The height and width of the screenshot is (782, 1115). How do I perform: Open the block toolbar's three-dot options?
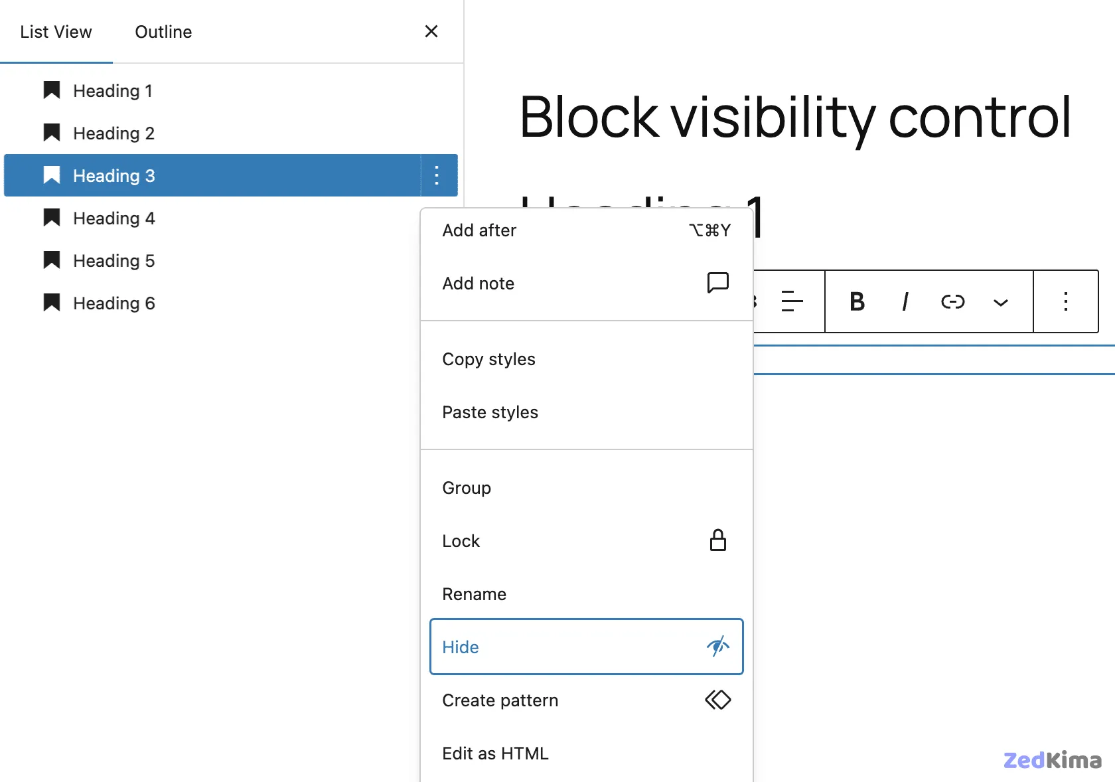(x=1065, y=302)
